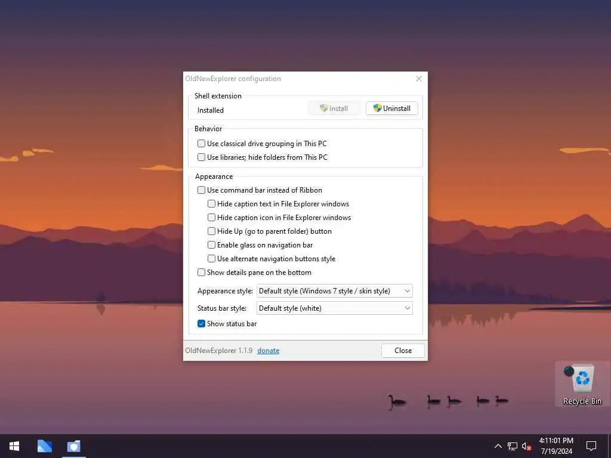Click the 'Status bar style:' label

(x=222, y=308)
